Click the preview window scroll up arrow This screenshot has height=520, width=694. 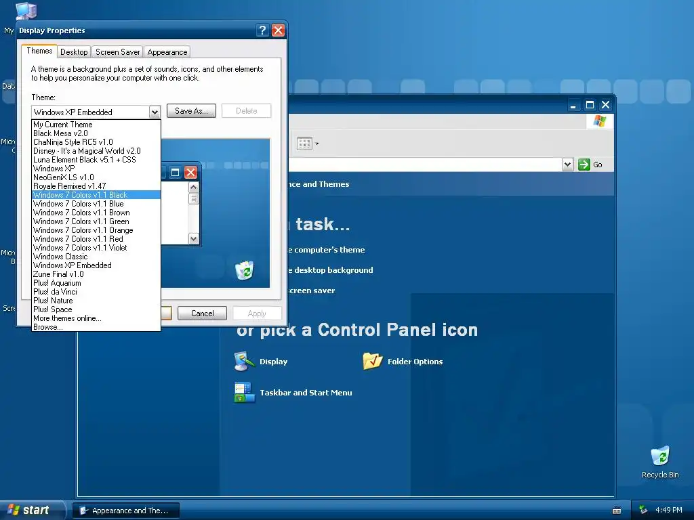[x=193, y=187]
